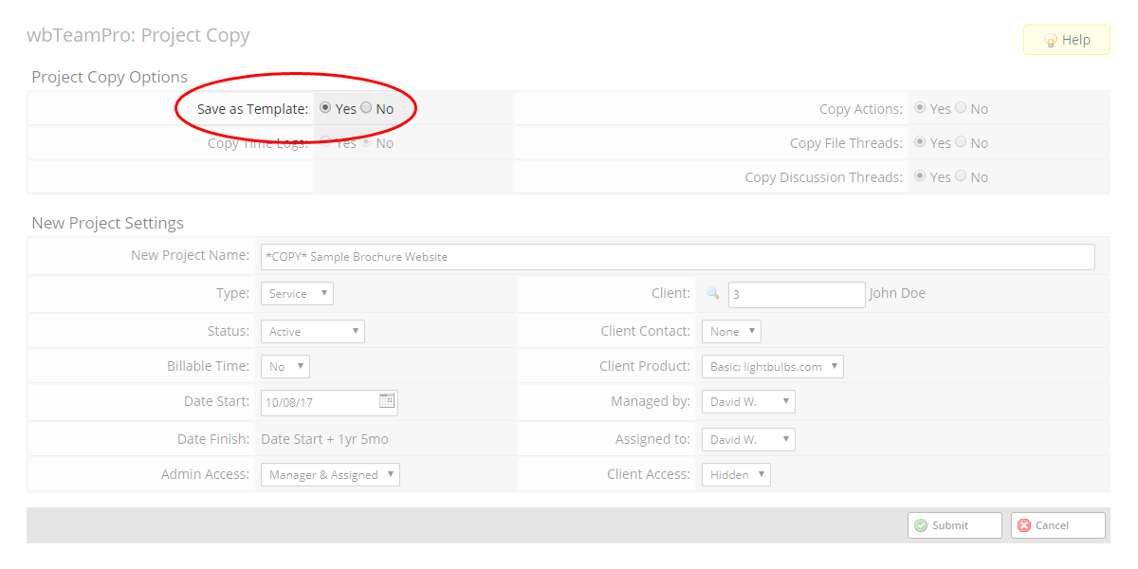The height and width of the screenshot is (569, 1138).
Task: Change Managed by via its dropdown
Action: [748, 401]
